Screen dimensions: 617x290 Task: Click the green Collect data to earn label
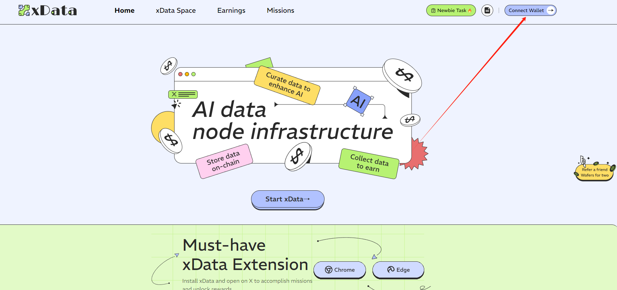(x=369, y=163)
